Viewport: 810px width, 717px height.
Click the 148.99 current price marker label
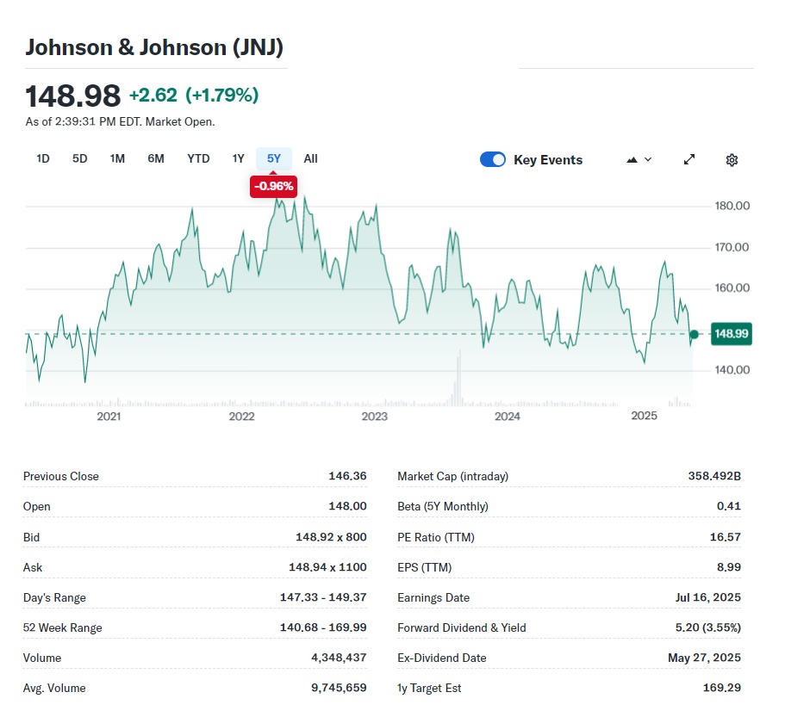[731, 334]
